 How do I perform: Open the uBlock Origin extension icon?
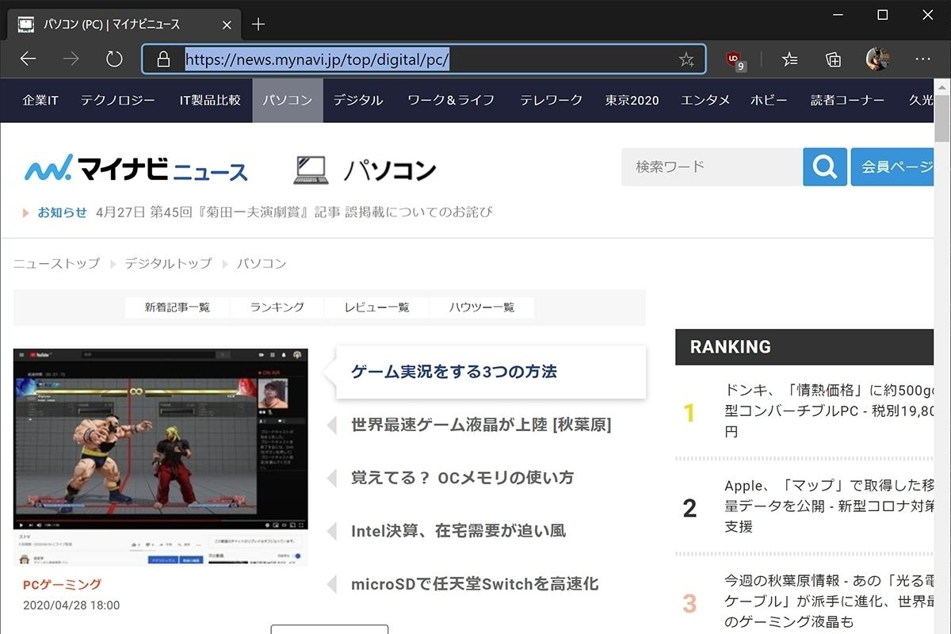(x=735, y=59)
